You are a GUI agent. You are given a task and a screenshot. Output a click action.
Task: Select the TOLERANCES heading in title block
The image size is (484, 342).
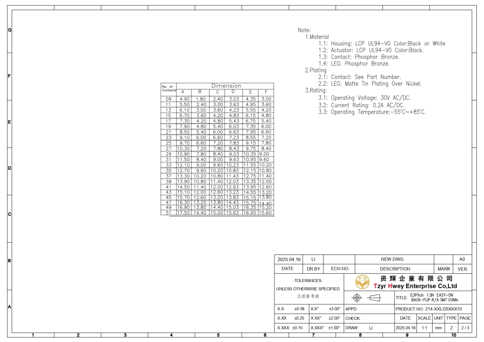click(308, 281)
